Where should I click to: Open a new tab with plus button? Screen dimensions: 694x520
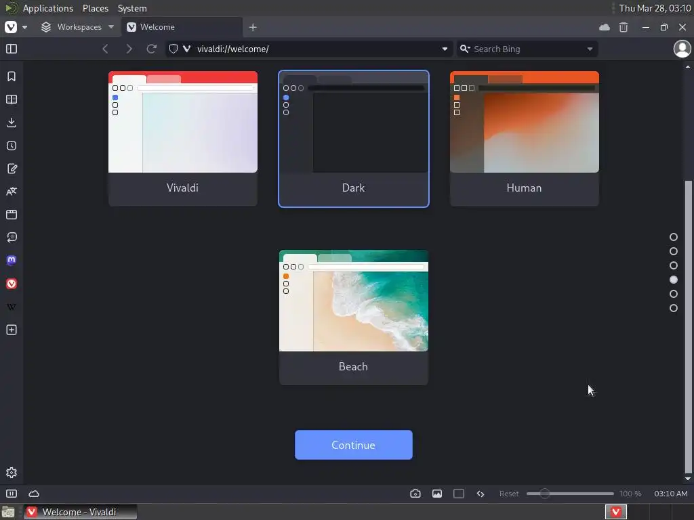[x=253, y=27]
